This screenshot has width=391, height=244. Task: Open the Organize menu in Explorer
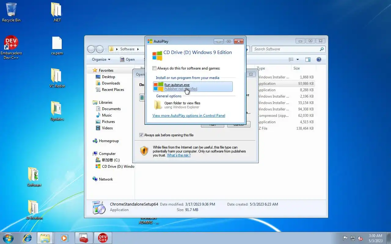[x=101, y=59]
